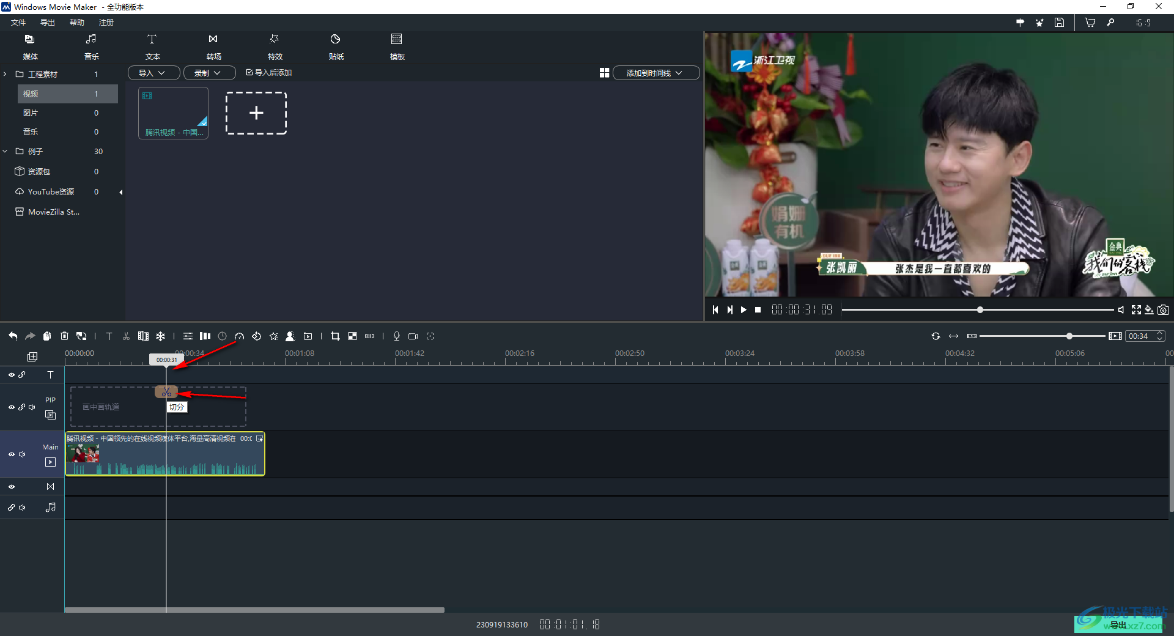Open the 导入 dropdown

point(154,73)
